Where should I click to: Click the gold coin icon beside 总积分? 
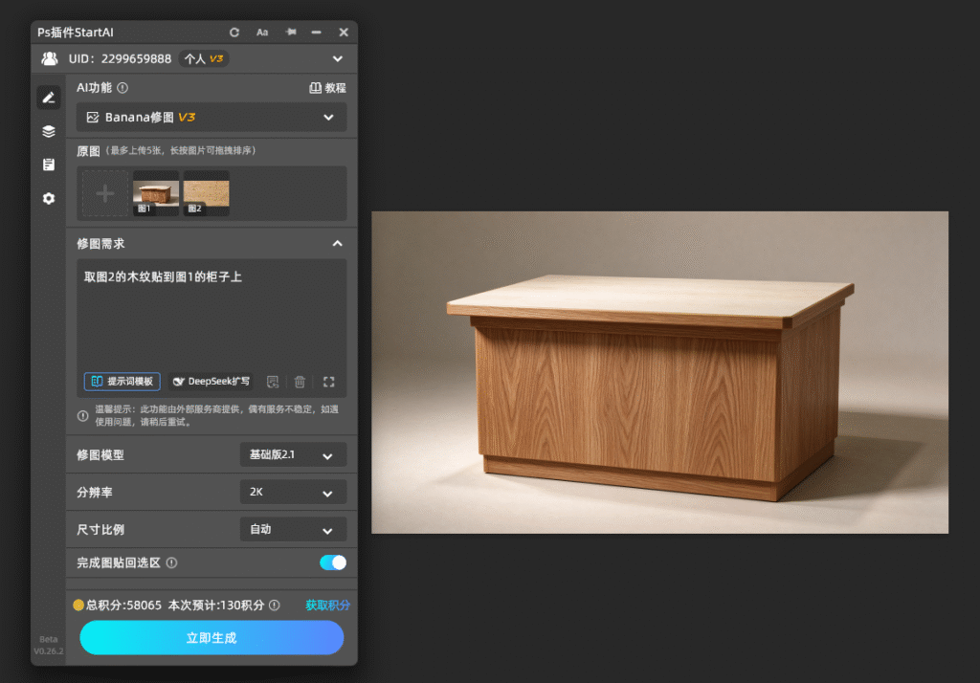pos(78,605)
